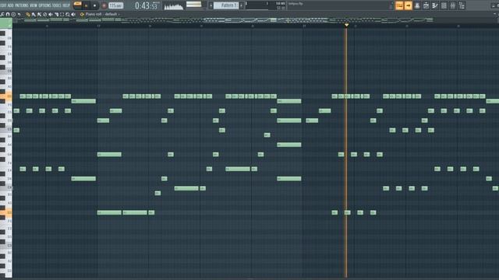The height and width of the screenshot is (280, 499).
Task: Select the Zoom magnifier tool
Action: coord(68,14)
